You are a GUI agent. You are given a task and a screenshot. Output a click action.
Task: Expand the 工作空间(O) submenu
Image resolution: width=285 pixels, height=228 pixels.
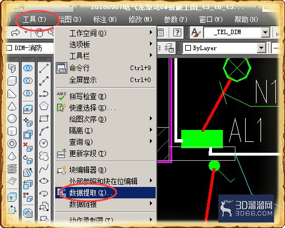105,33
